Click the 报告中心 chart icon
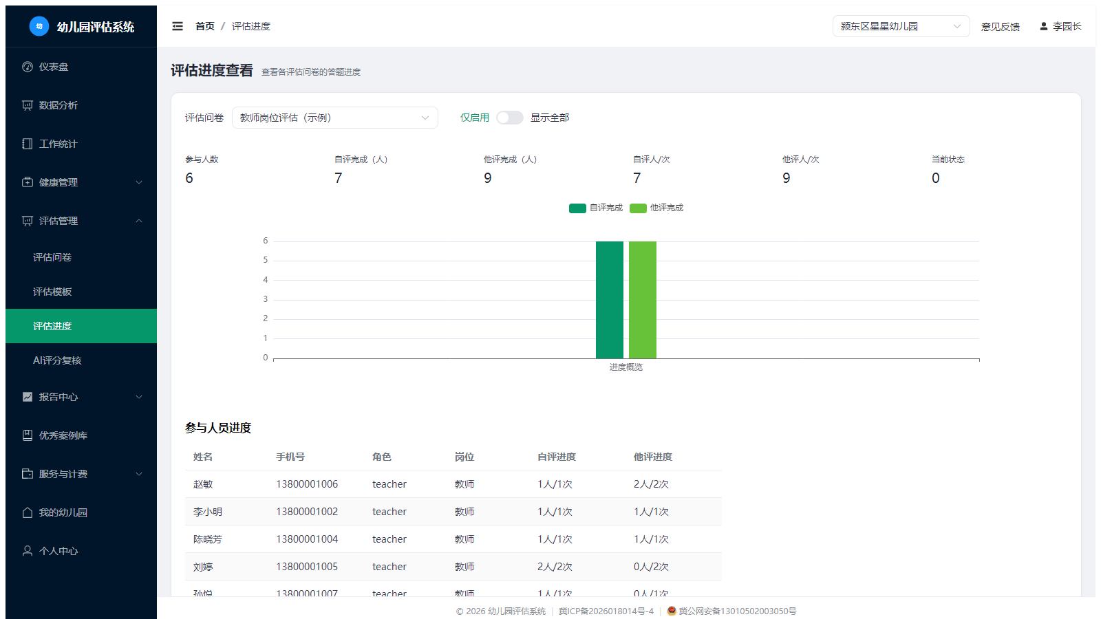The width and height of the screenshot is (1101, 619). 28,397
